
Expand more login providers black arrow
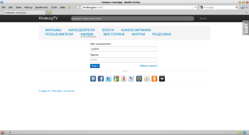click(x=162, y=79)
